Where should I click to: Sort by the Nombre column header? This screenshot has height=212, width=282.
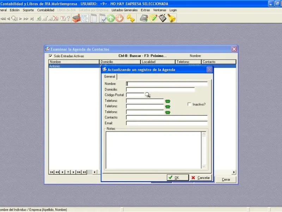pyautogui.click(x=74, y=62)
